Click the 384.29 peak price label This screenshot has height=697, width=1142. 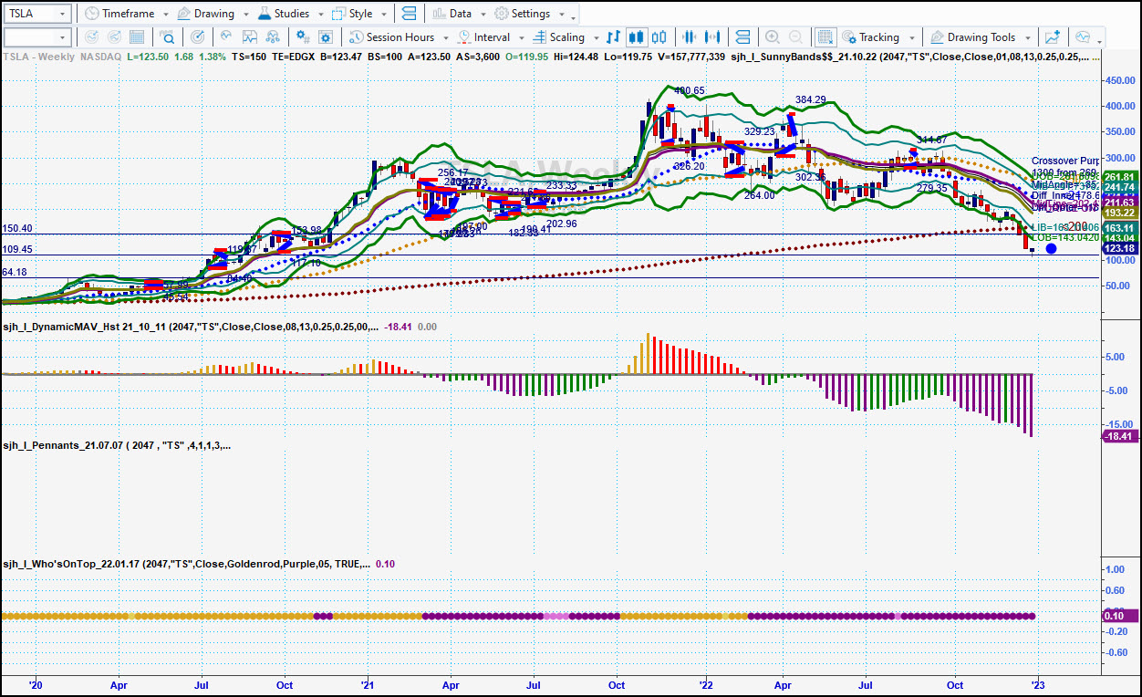pos(811,99)
